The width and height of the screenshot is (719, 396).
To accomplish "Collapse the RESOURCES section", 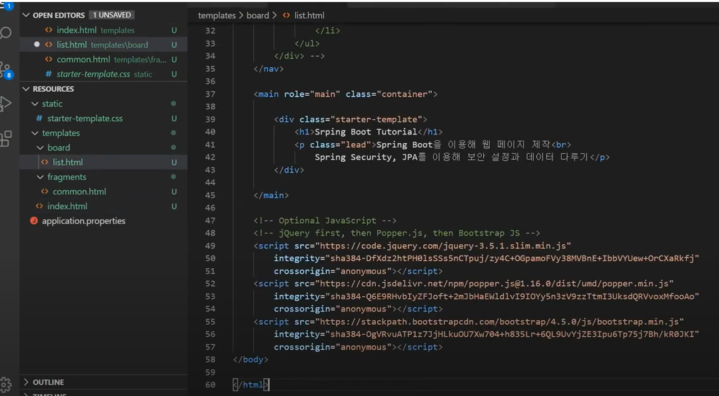I will click(26, 89).
